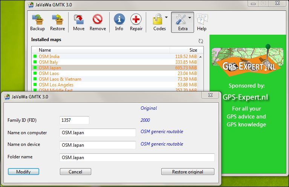Click the GPS-Expert.nl sponsor link text
289x187 pixels.
click(x=245, y=97)
